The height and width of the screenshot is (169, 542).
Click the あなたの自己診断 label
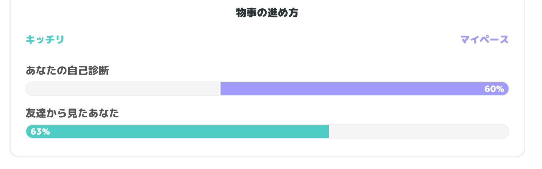pos(67,71)
